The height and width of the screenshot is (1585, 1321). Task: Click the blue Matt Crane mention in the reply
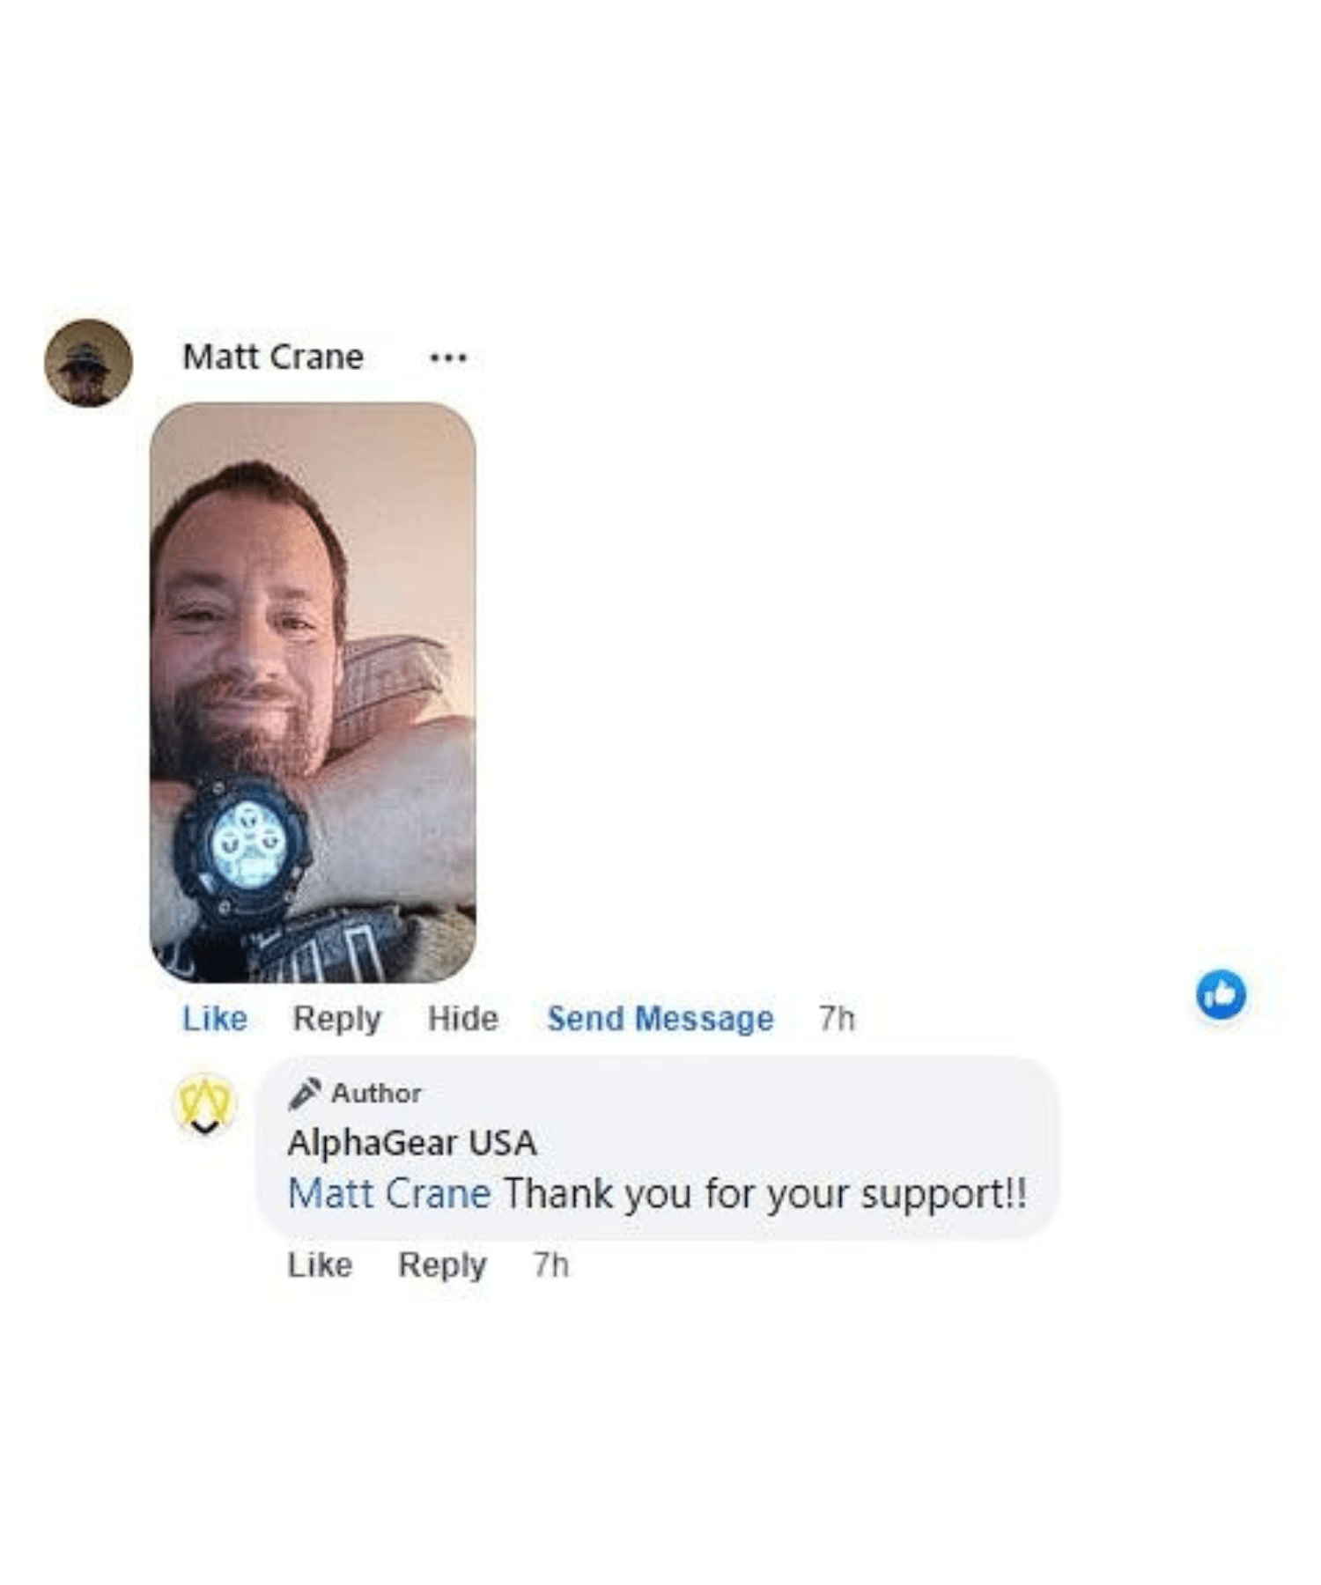point(389,1194)
